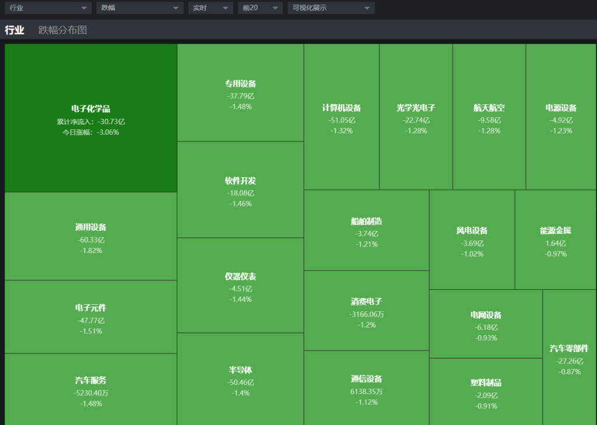Open the 实时 time range dropdown
The image size is (597, 425).
[209, 8]
